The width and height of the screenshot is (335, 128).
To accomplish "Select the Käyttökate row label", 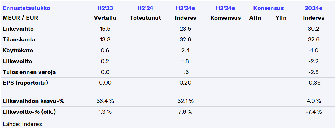I will tap(18, 50).
